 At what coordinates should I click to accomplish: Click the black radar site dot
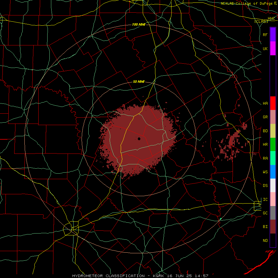[139, 139]
